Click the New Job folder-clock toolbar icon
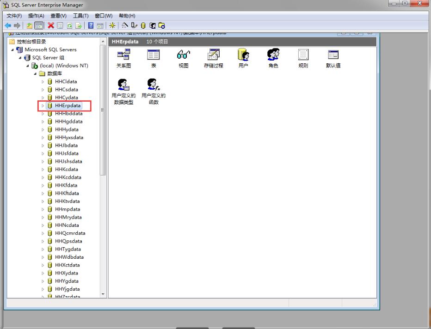 pyautogui.click(x=162, y=25)
